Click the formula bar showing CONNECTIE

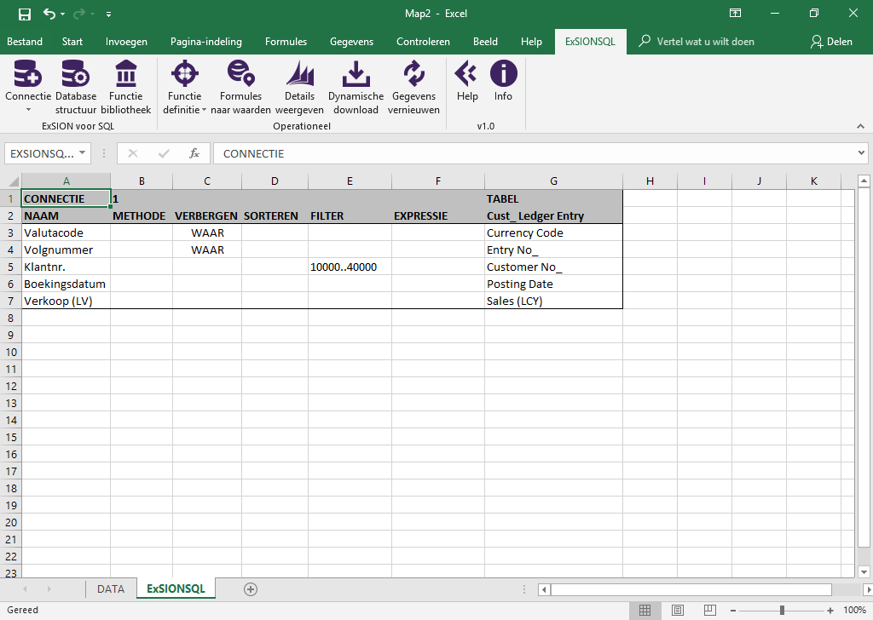click(x=535, y=153)
